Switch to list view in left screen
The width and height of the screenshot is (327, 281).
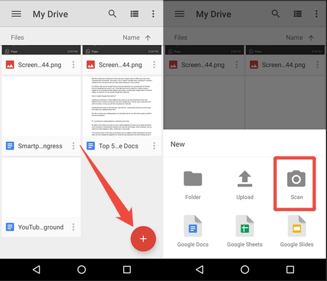134,14
